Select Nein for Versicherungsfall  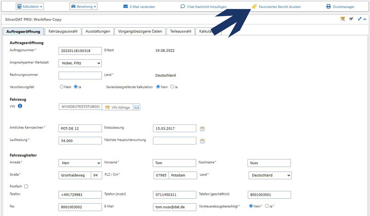pyautogui.click(x=62, y=87)
